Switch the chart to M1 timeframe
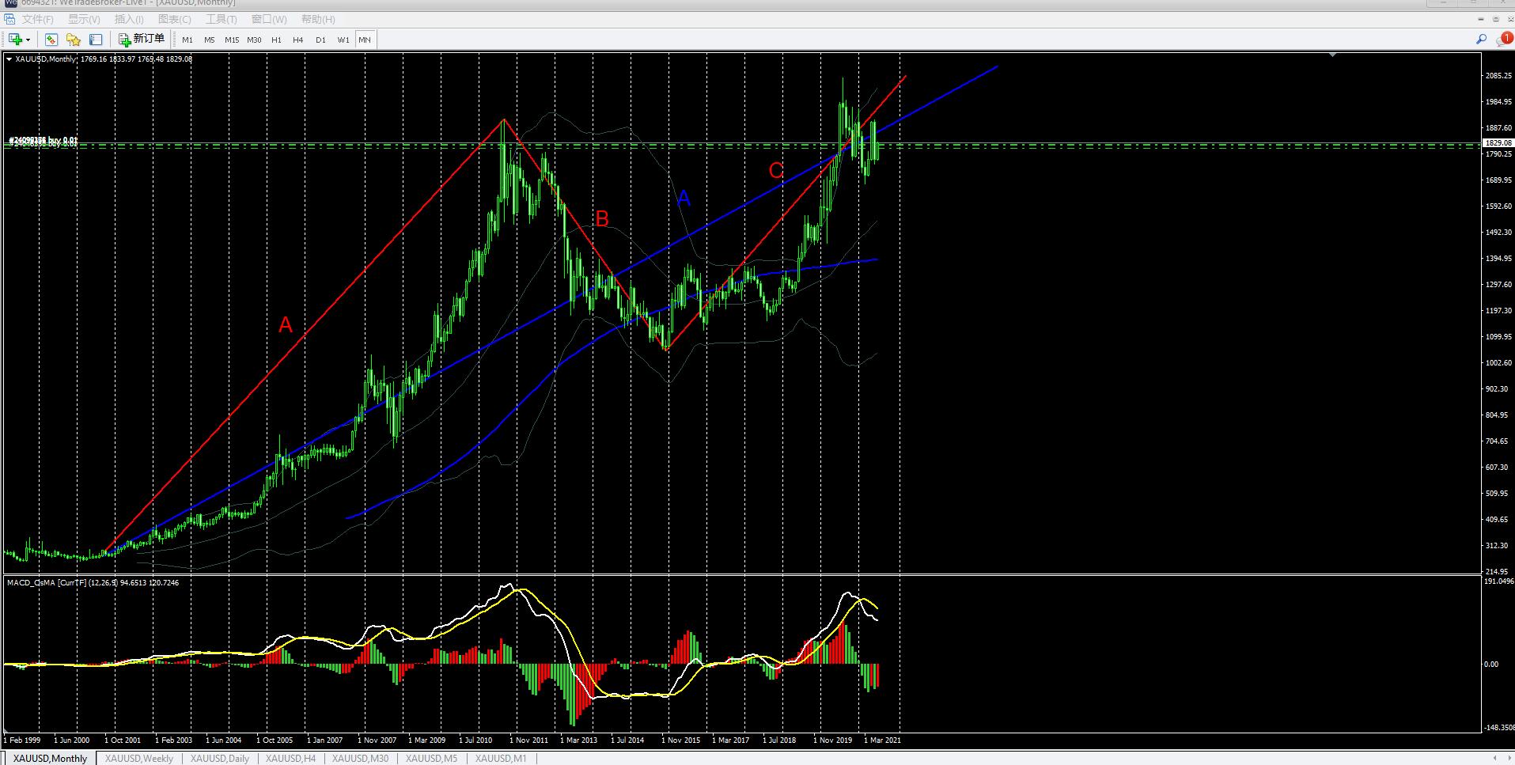 [x=187, y=40]
